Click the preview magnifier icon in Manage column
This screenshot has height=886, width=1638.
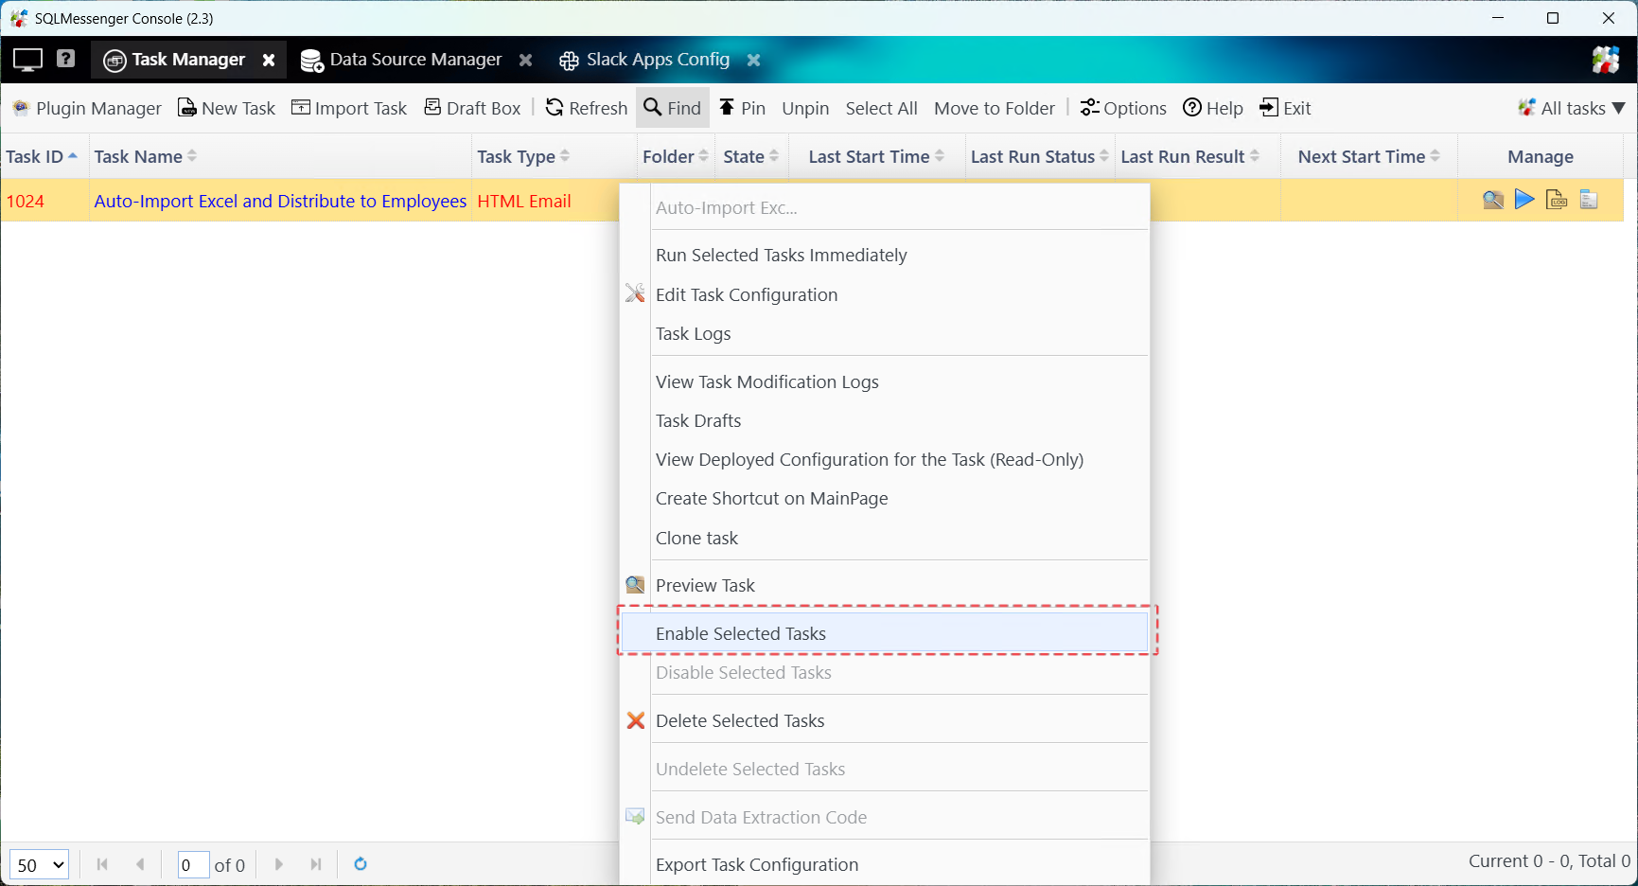click(1492, 200)
